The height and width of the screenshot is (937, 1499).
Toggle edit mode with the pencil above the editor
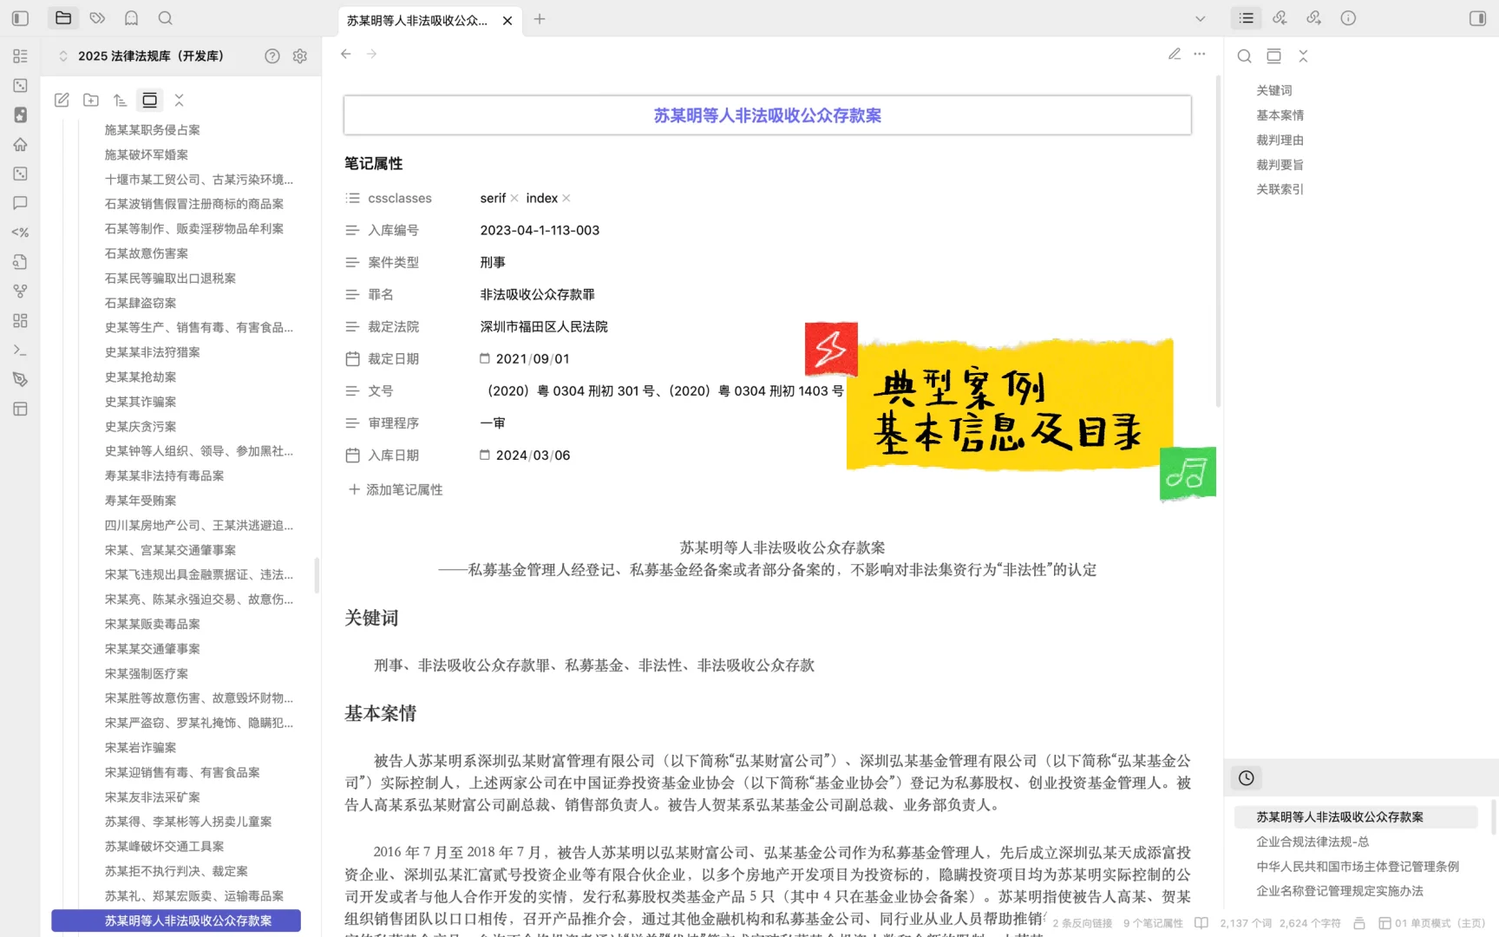(x=1174, y=54)
